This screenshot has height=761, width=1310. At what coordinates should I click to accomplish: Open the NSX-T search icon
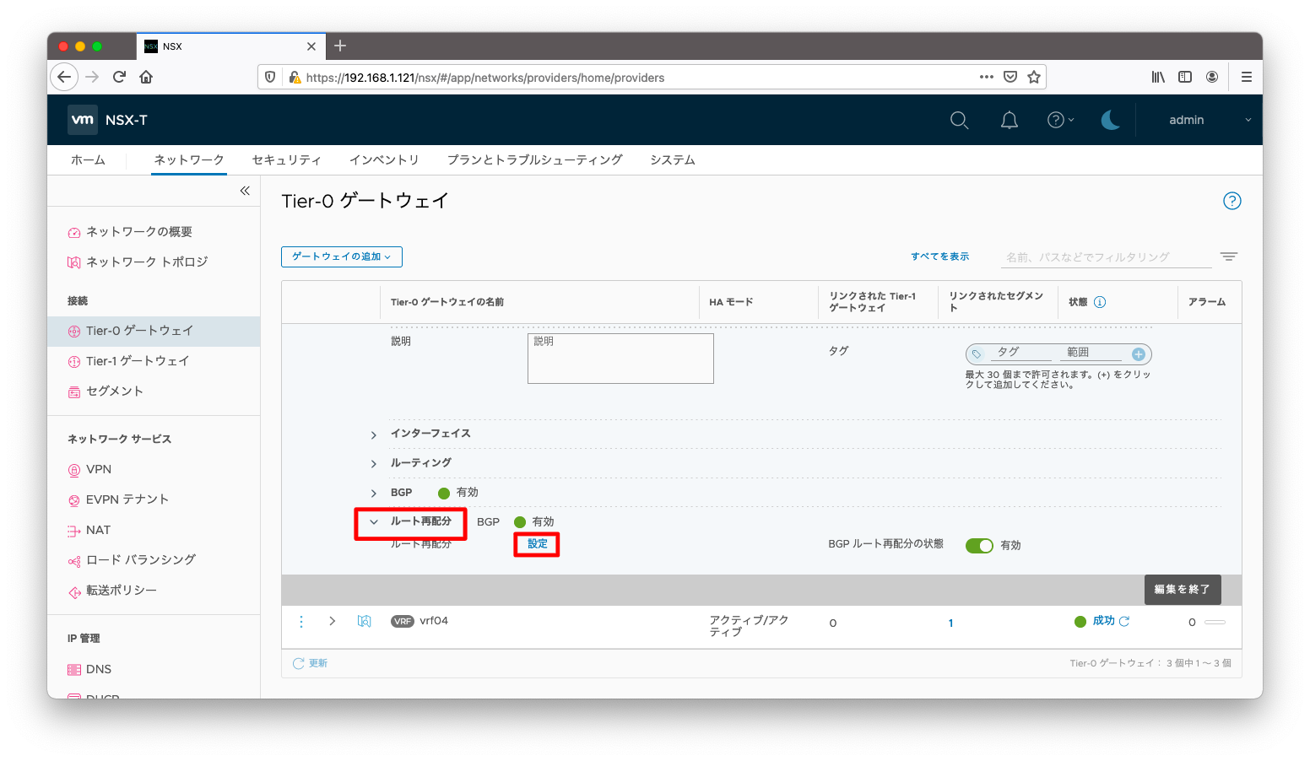(959, 121)
